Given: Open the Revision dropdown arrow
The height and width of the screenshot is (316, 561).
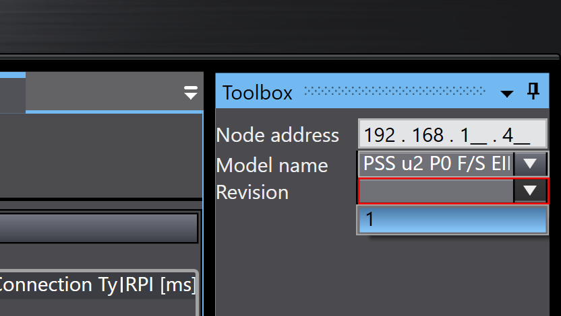Looking at the screenshot, I should click(x=530, y=190).
